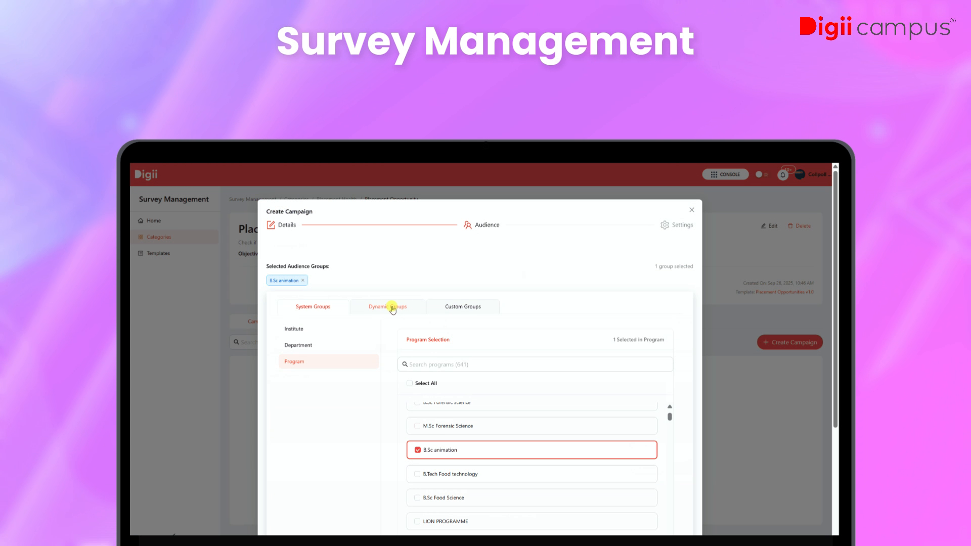
Task: Check the M.Sc Forensic Science checkbox
Action: [417, 426]
